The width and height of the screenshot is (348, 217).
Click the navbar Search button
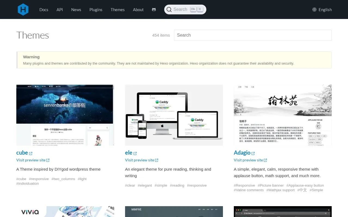[185, 9]
